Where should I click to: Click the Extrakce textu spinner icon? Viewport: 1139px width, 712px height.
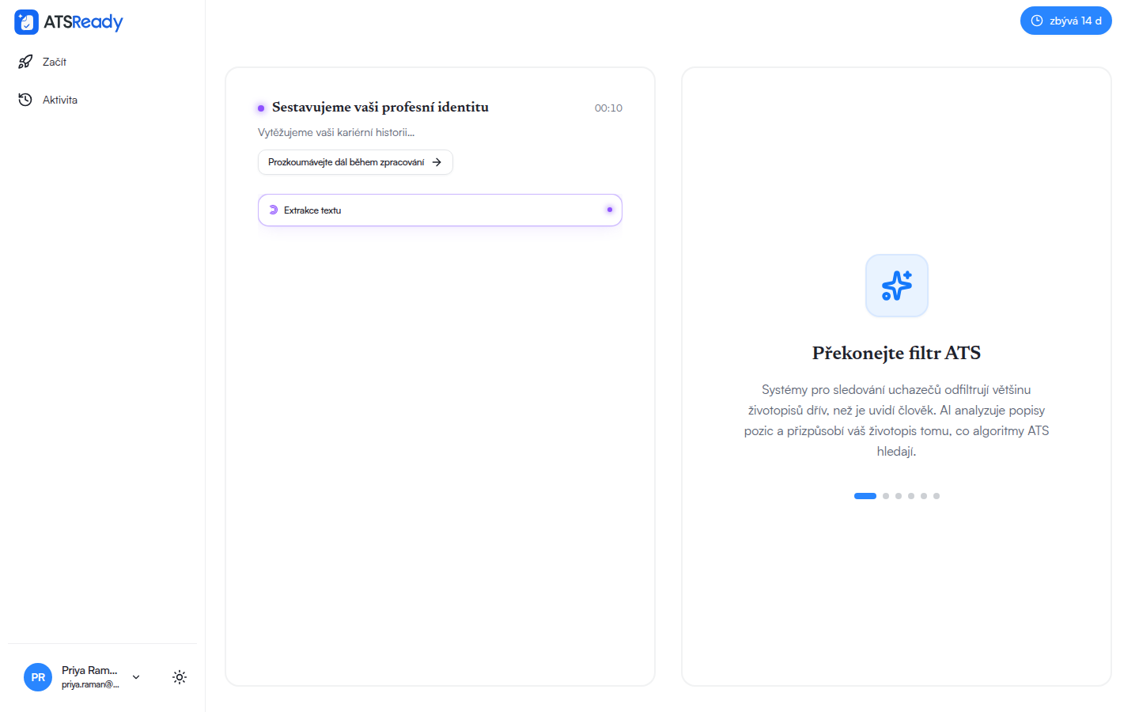coord(274,210)
